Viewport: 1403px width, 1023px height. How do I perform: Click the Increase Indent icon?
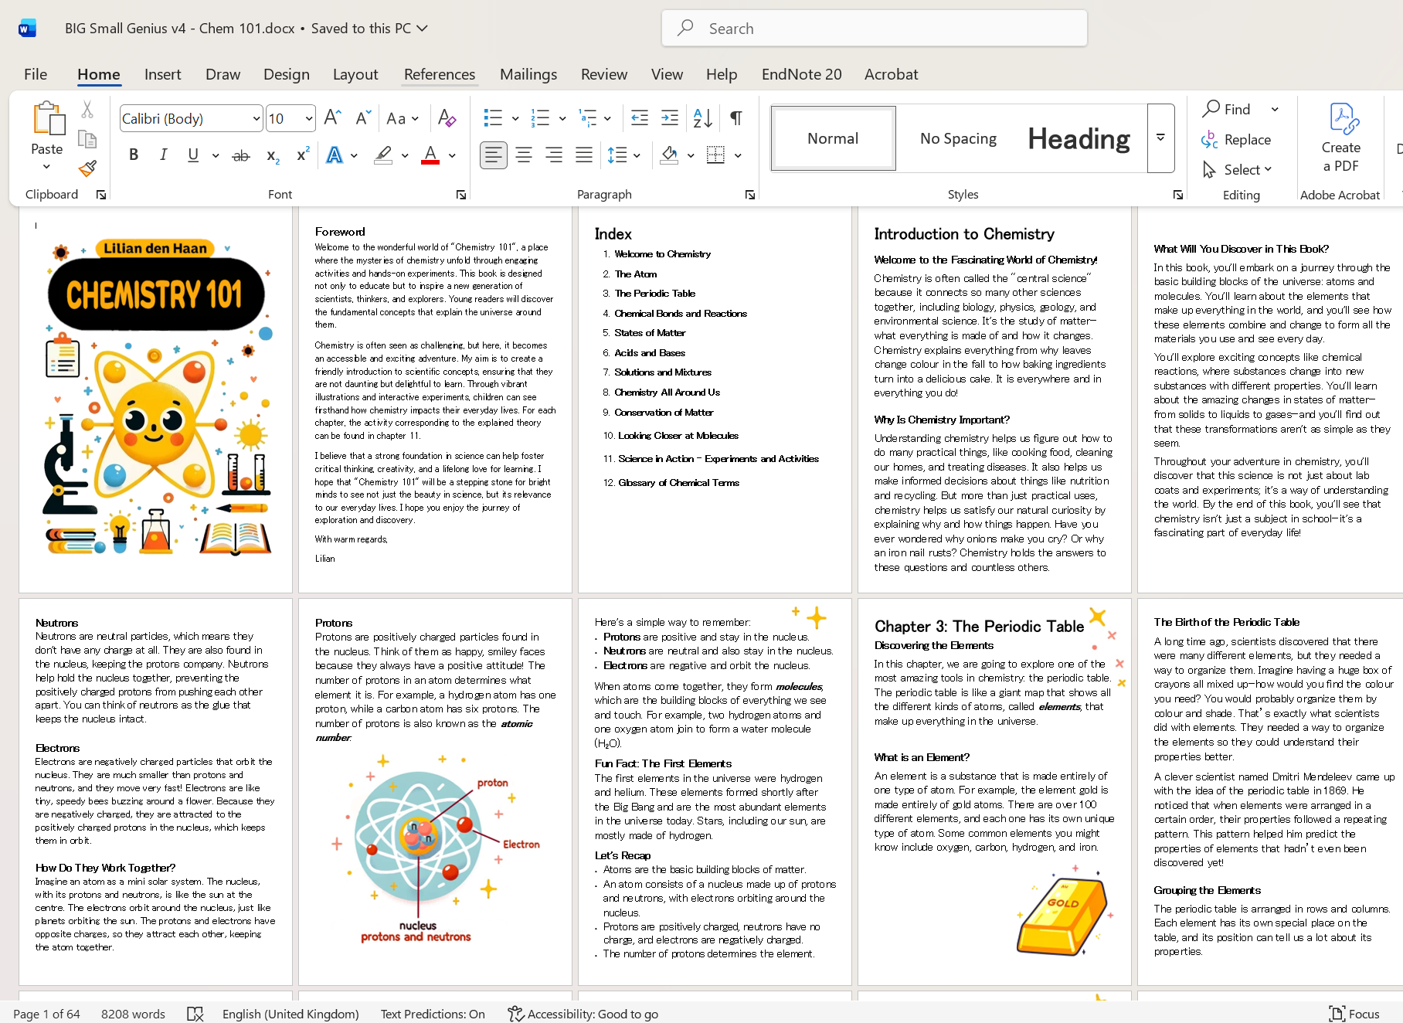click(x=670, y=118)
